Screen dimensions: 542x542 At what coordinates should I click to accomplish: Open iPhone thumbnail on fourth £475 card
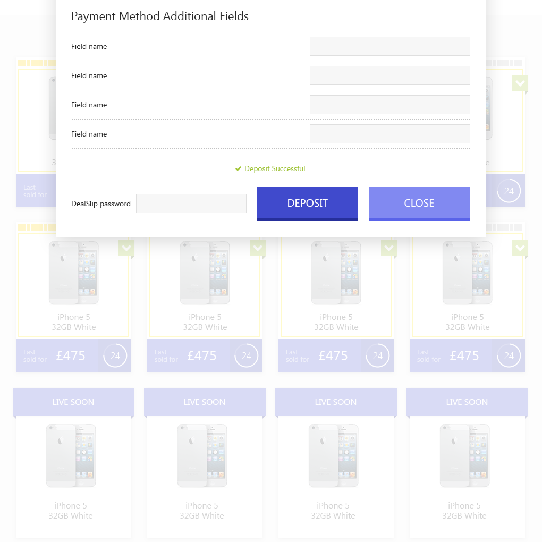(467, 273)
